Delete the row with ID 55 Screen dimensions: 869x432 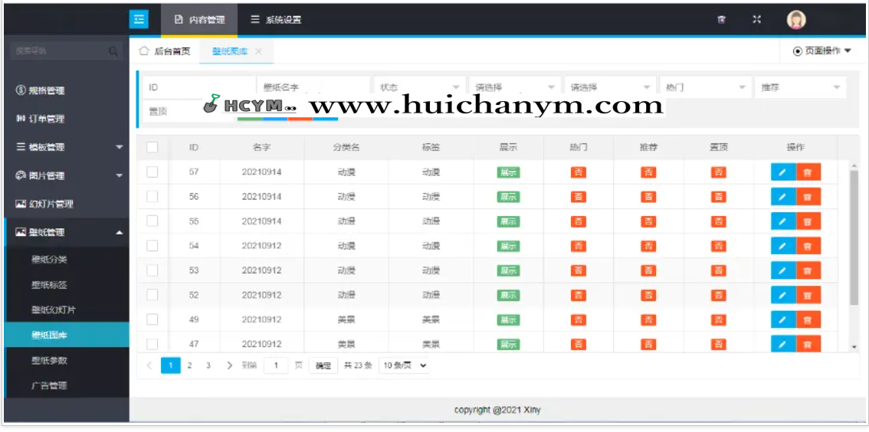[x=808, y=221]
